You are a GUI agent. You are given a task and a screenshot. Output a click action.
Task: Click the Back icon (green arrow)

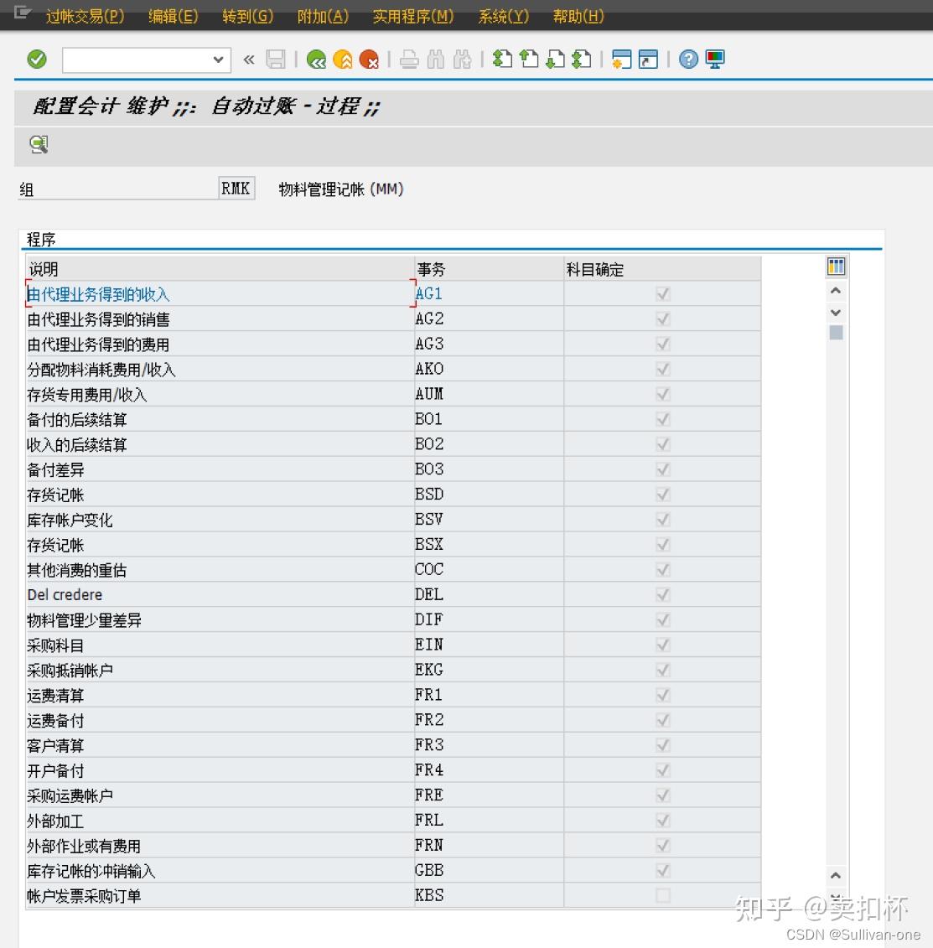tap(316, 60)
